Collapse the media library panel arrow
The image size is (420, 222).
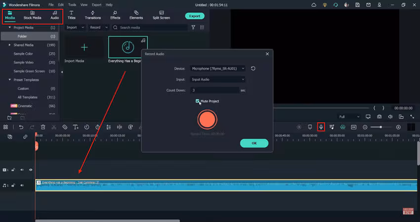[x=62, y=72]
